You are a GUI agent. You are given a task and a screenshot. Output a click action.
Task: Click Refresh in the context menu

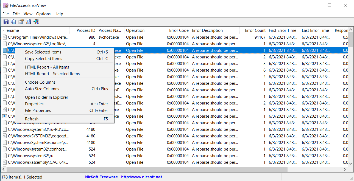(65, 119)
